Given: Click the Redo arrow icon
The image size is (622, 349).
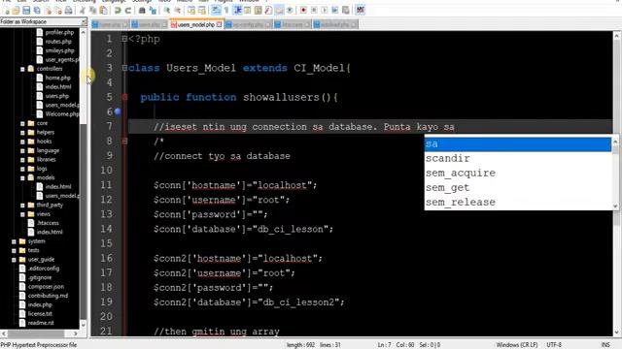Looking at the screenshot, I should coord(128,11).
